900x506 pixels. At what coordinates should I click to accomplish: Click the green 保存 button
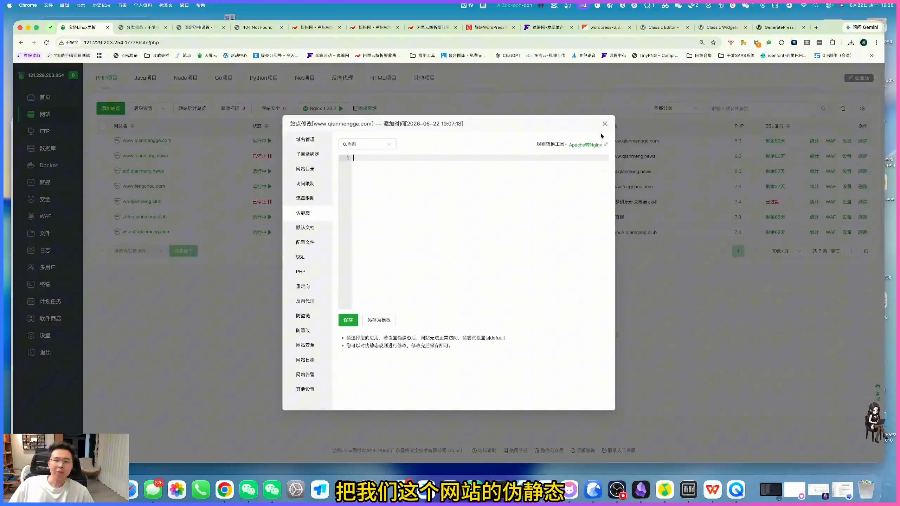click(348, 320)
